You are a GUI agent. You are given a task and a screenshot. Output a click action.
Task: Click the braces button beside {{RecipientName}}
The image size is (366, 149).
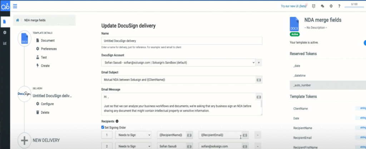189,135
